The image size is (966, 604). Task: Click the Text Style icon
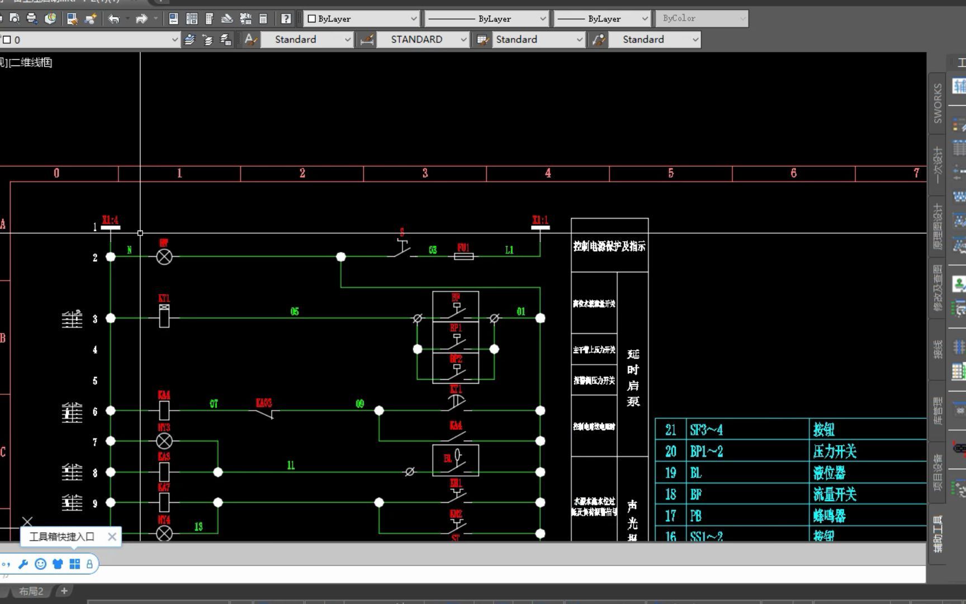click(250, 40)
